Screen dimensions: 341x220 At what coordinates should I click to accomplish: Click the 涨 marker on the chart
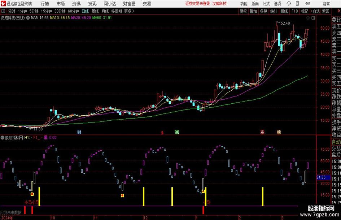tap(262, 132)
